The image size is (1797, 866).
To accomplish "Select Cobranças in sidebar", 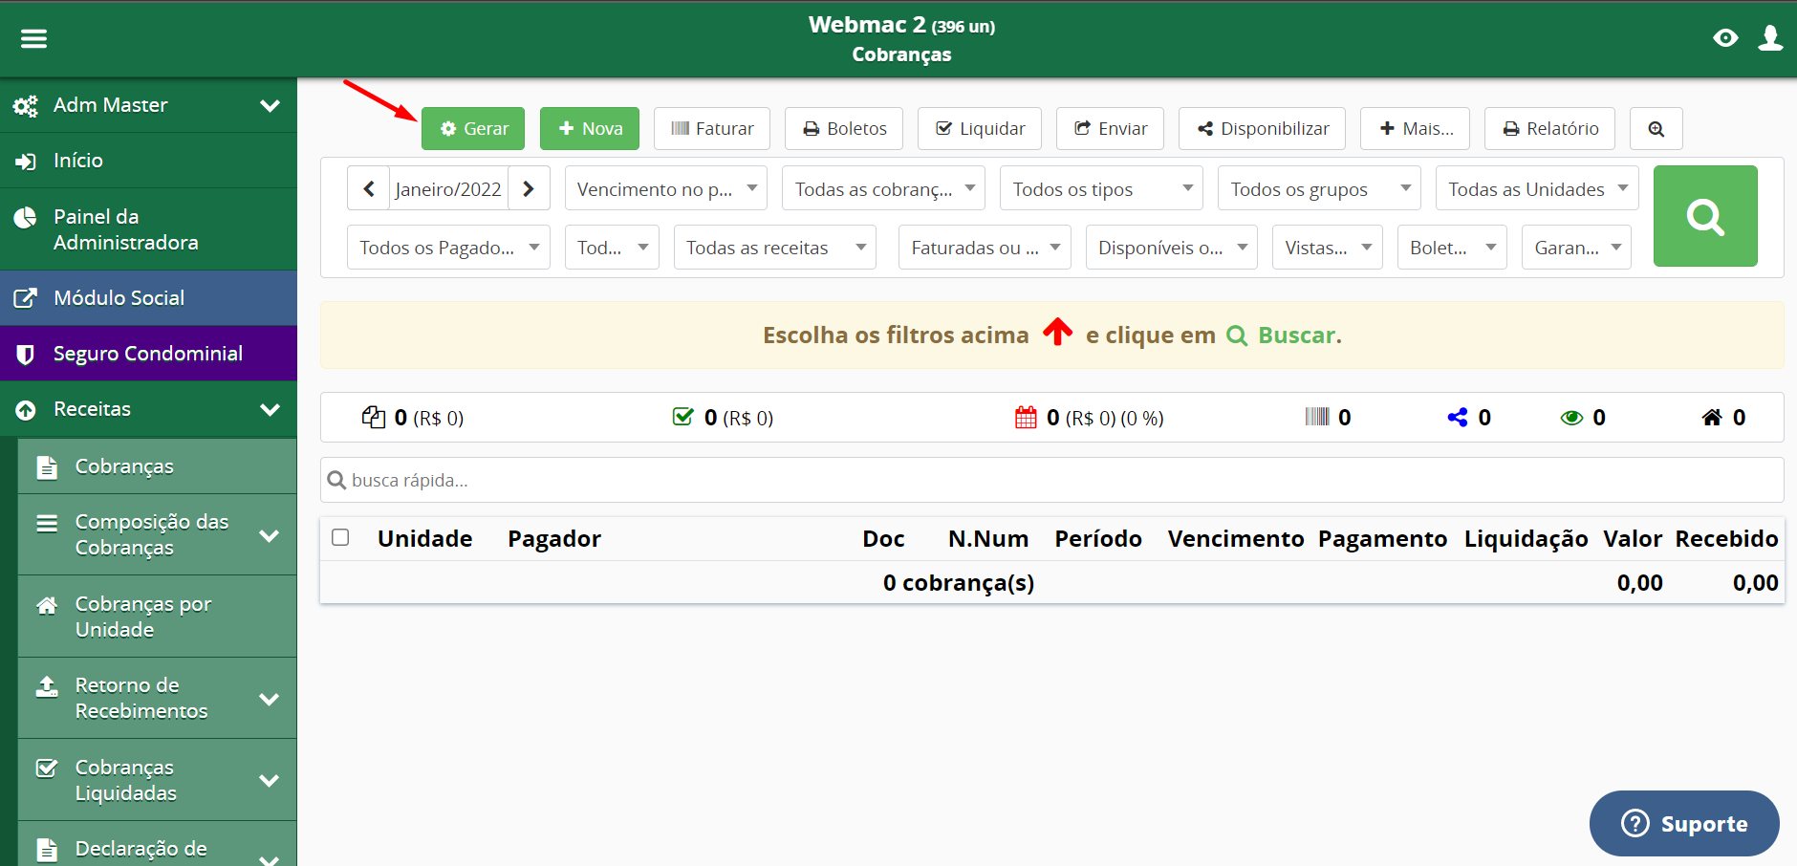I will coord(157,466).
